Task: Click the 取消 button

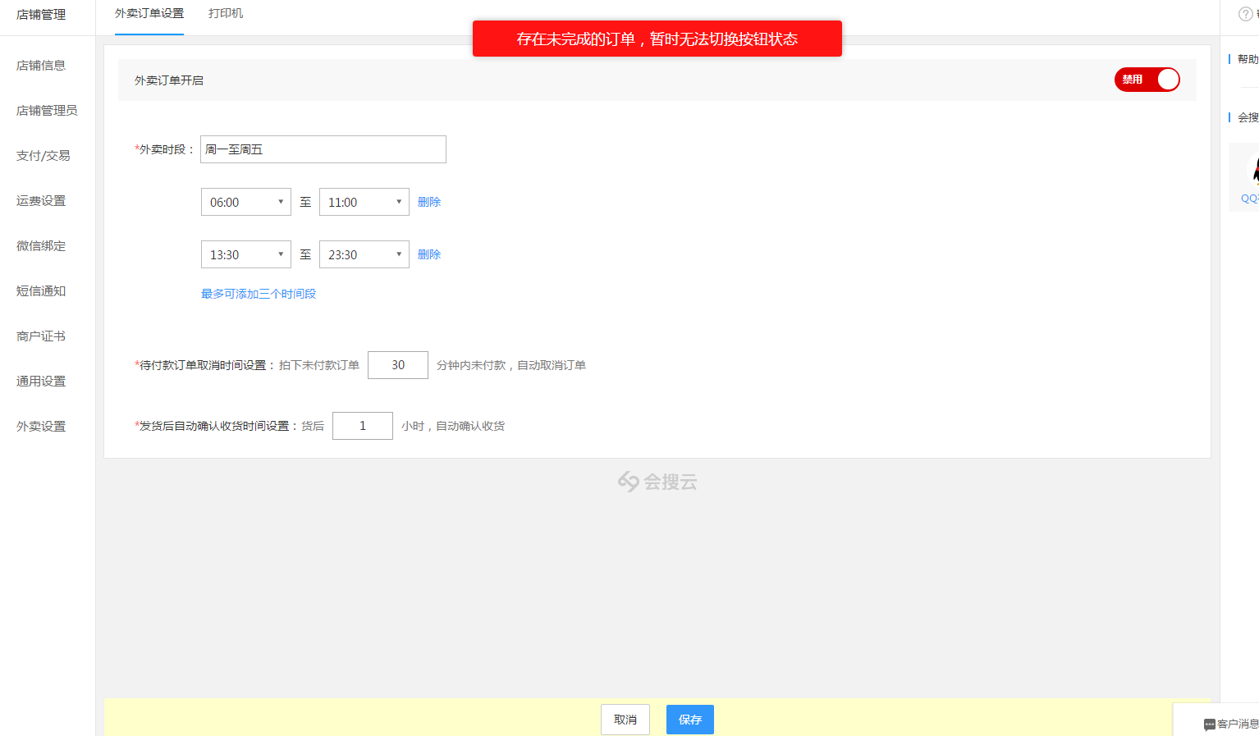Action: click(x=625, y=720)
